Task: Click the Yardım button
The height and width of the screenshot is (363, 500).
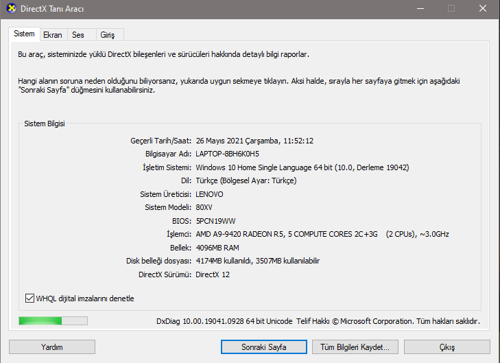Action: tap(52, 347)
